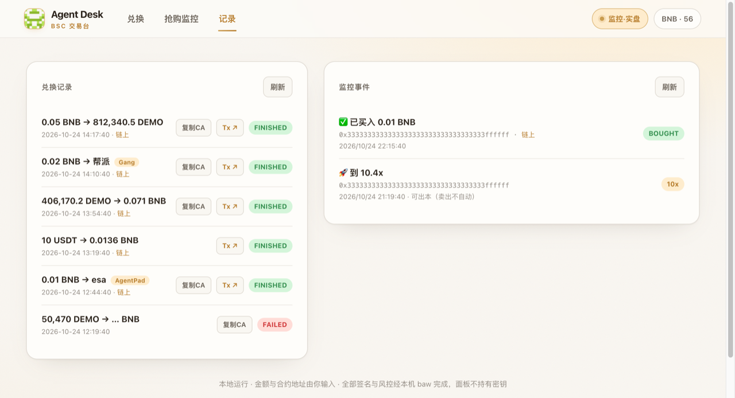Click the AgentPad tag badge
735x398 pixels.
click(130, 280)
